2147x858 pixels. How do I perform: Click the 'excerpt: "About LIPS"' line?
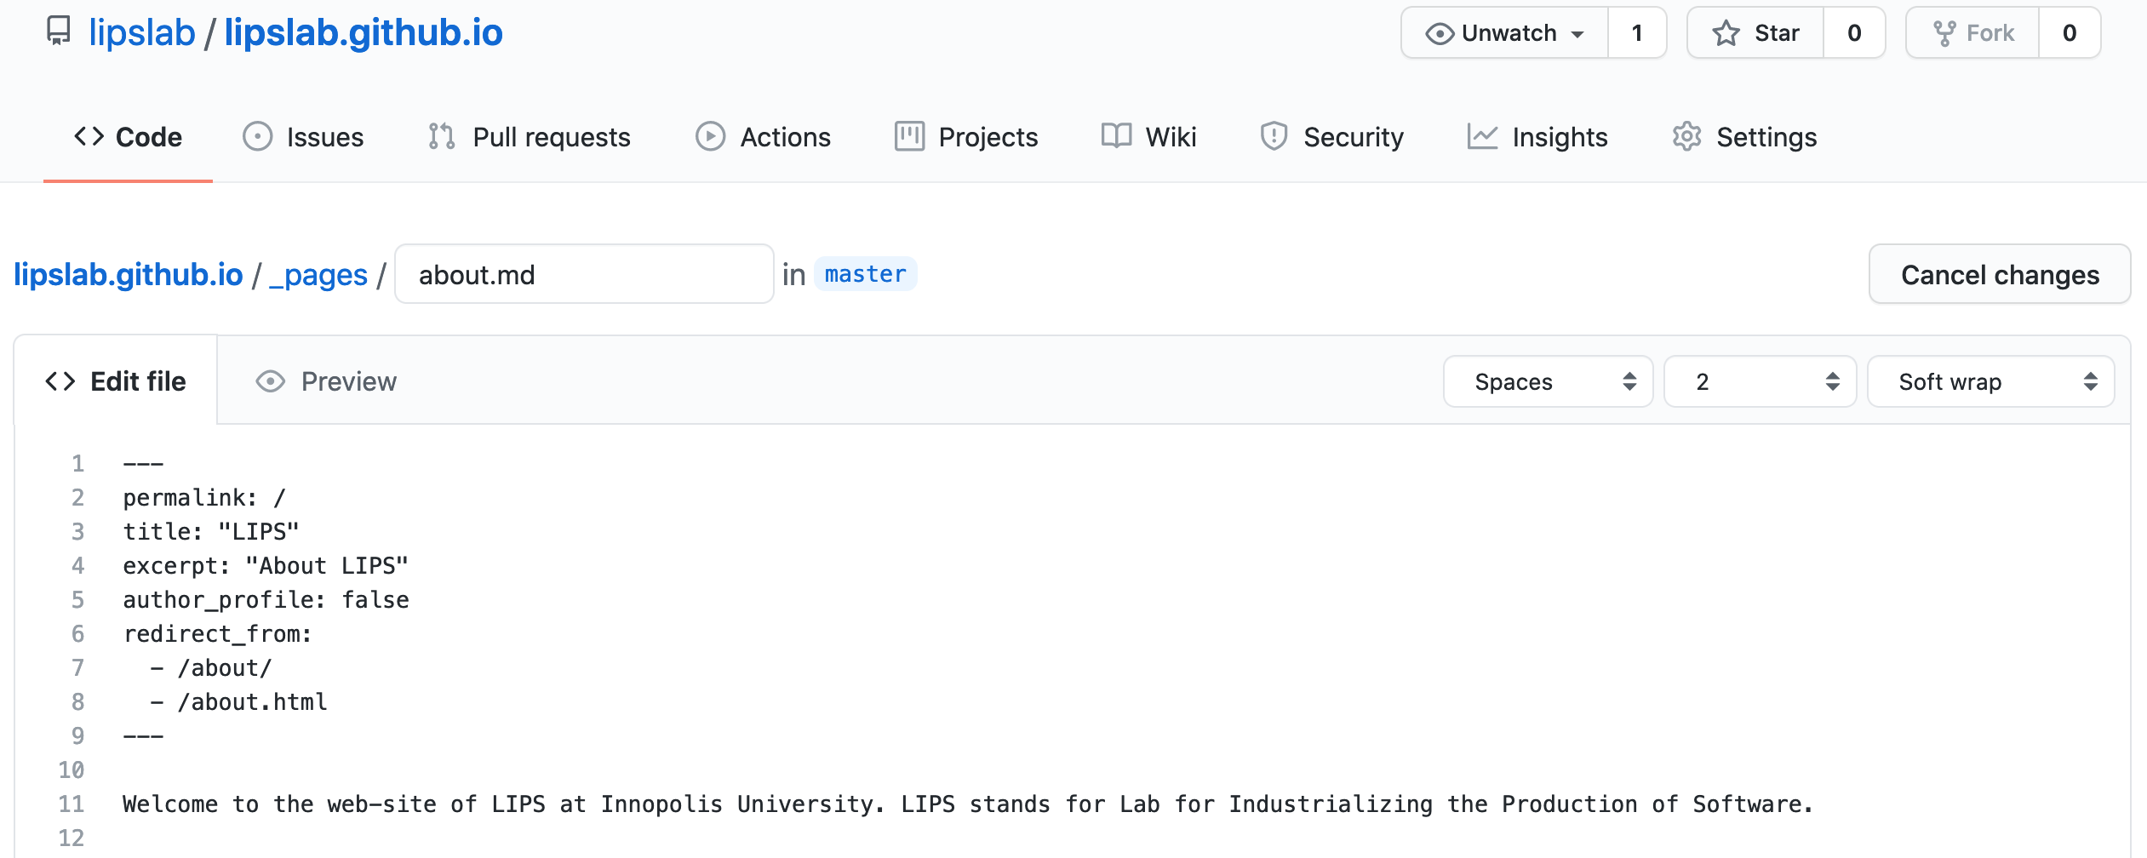coord(266,566)
